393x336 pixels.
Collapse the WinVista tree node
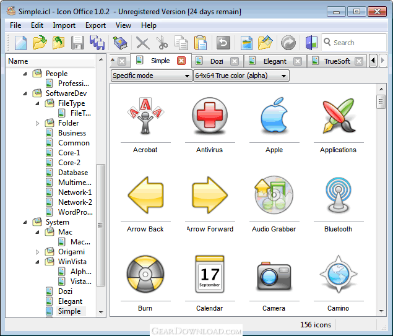[x=37, y=262]
